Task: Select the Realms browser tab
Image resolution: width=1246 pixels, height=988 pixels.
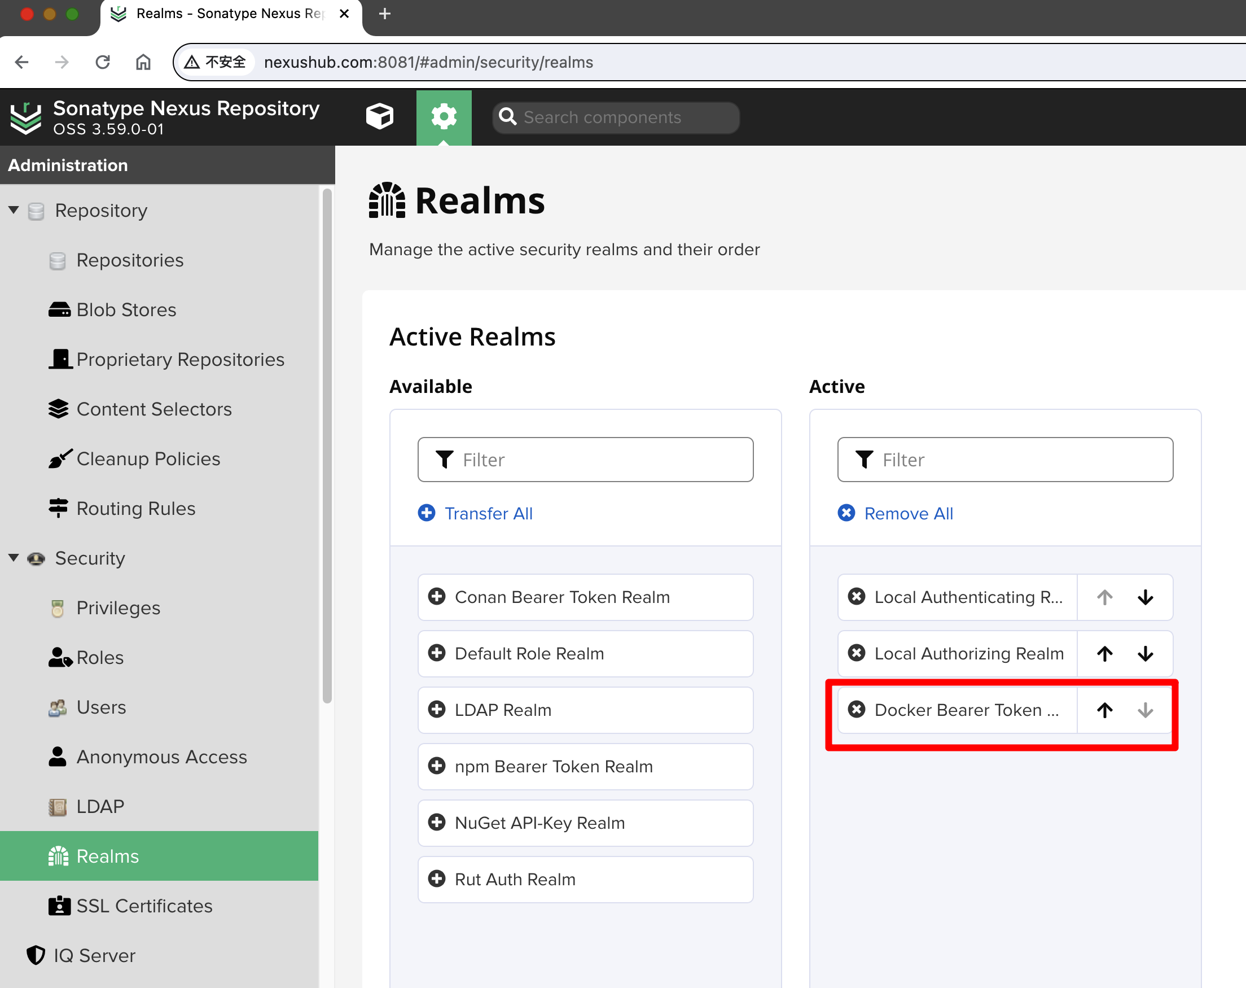Action: click(x=231, y=14)
